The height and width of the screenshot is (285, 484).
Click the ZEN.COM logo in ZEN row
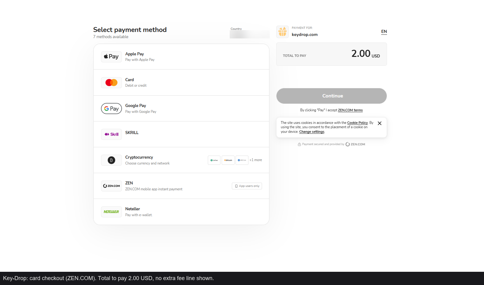[x=111, y=186]
